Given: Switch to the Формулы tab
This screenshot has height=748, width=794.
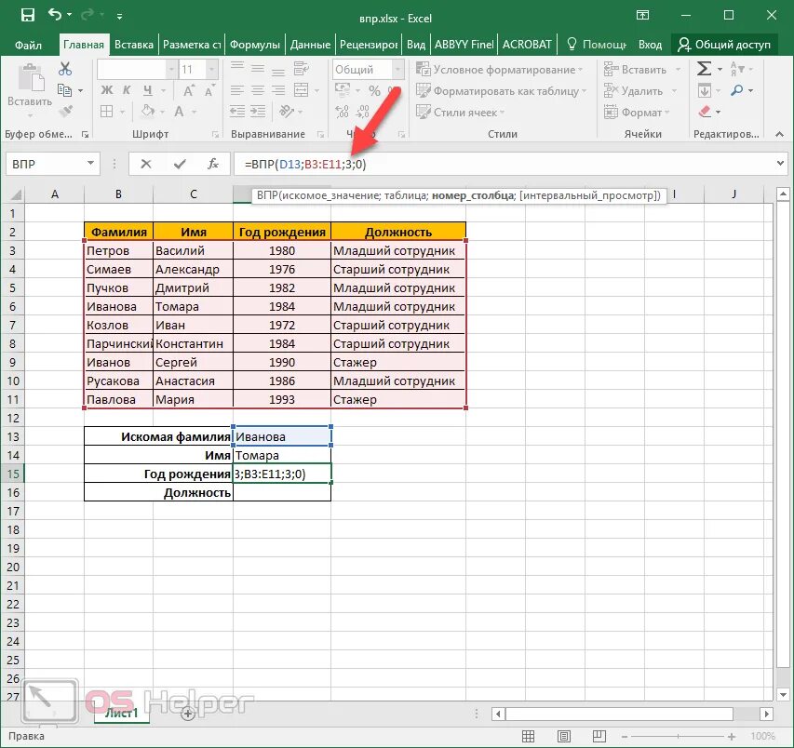Looking at the screenshot, I should tap(255, 45).
